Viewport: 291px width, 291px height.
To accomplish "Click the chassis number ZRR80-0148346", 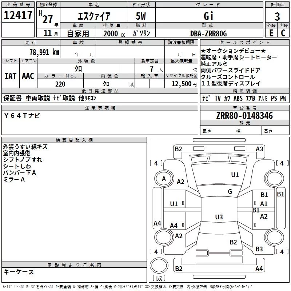I will pyautogui.click(x=244, y=116).
